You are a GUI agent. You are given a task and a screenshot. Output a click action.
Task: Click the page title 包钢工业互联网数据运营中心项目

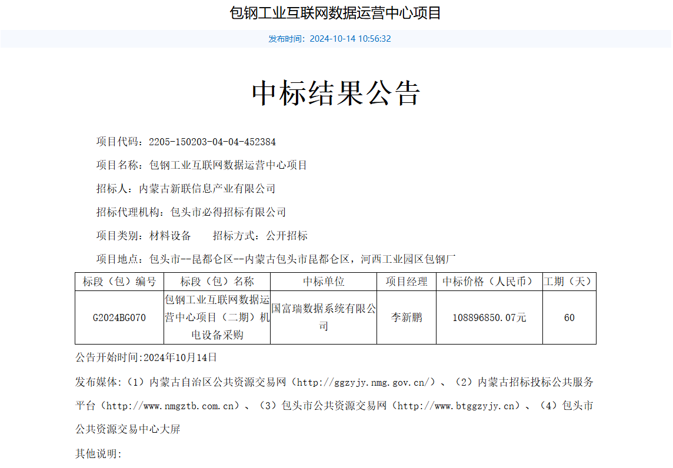[335, 13]
